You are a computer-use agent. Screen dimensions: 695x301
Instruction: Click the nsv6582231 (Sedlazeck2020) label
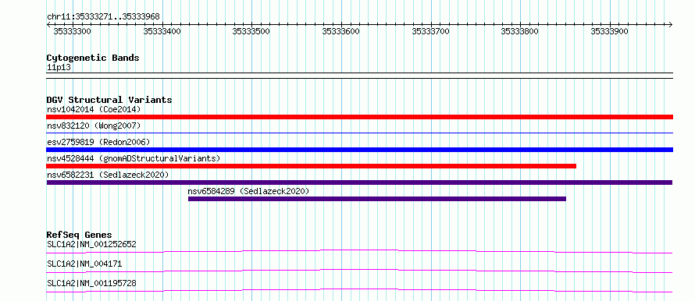click(108, 175)
